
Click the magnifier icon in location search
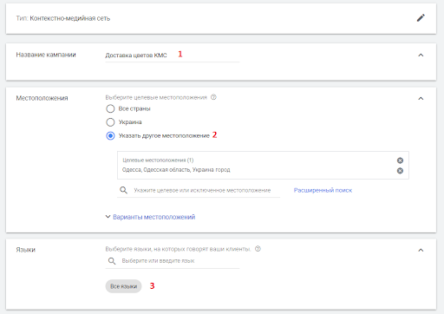tap(124, 190)
